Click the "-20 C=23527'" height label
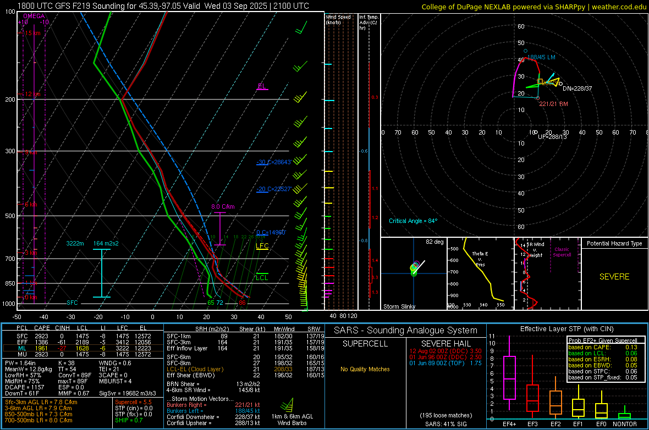The height and width of the screenshot is (430, 649). [x=274, y=189]
